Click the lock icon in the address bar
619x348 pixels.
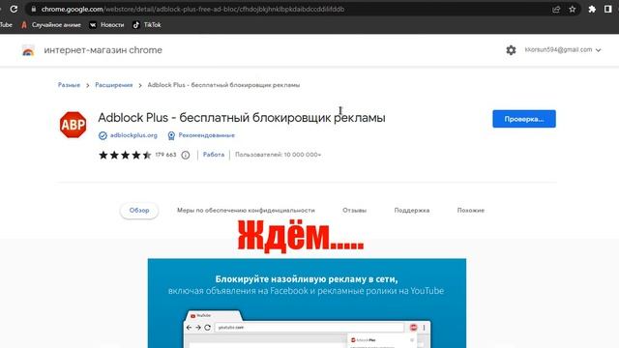(x=34, y=9)
